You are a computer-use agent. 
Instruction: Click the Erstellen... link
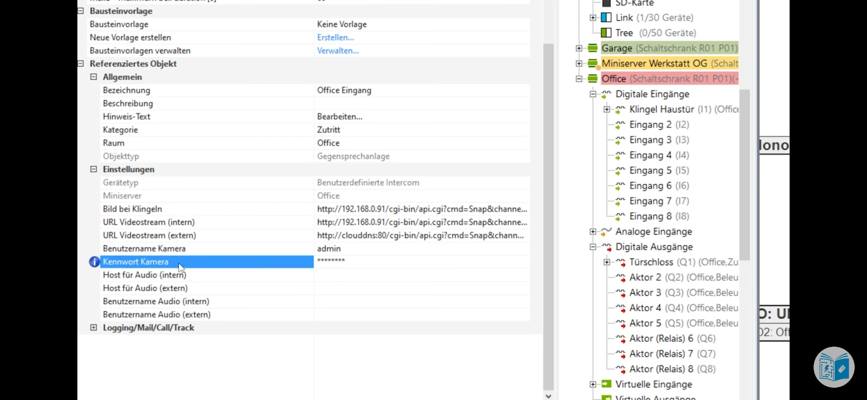(x=335, y=38)
